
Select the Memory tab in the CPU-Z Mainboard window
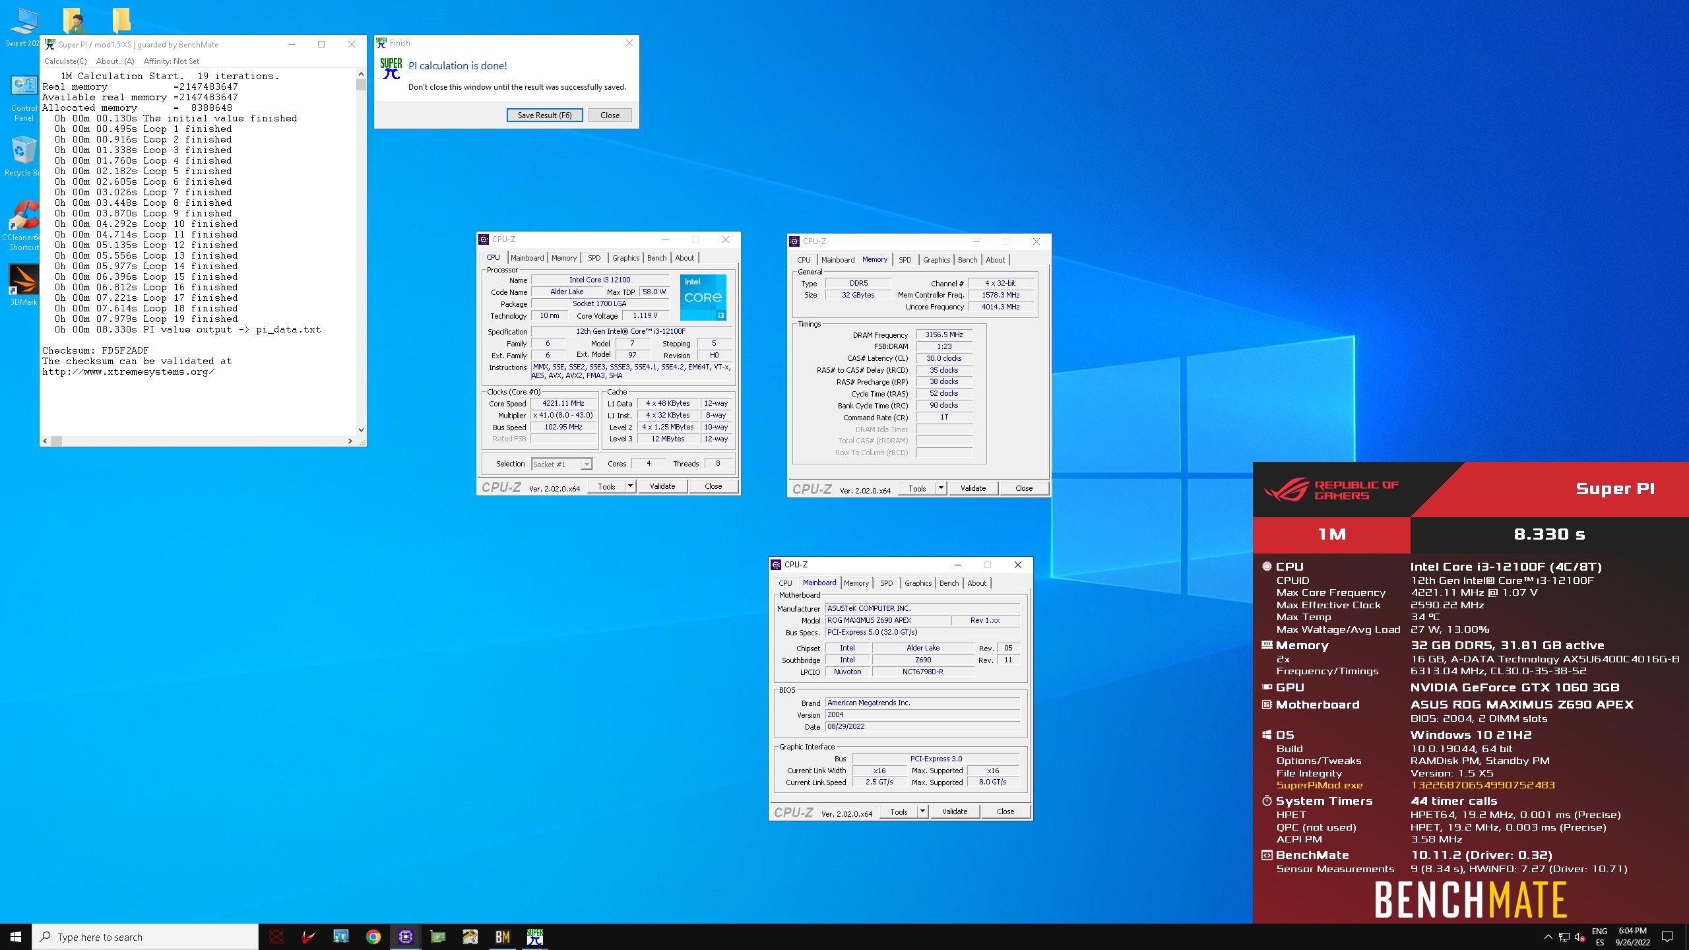(856, 583)
